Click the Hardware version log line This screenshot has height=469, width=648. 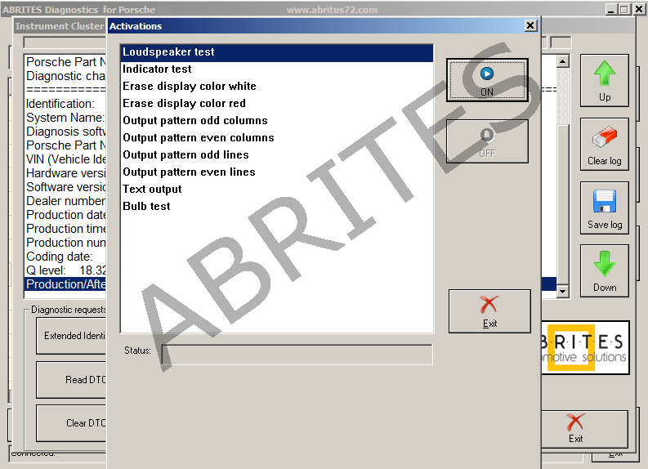click(65, 173)
